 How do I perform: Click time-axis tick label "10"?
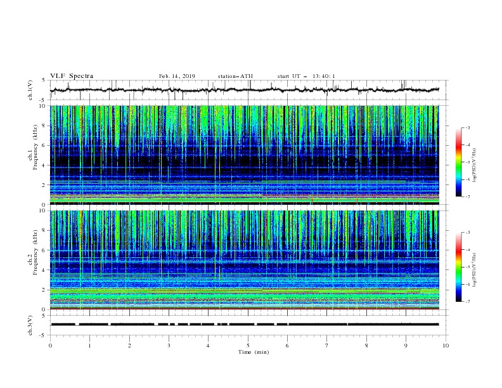446,346
